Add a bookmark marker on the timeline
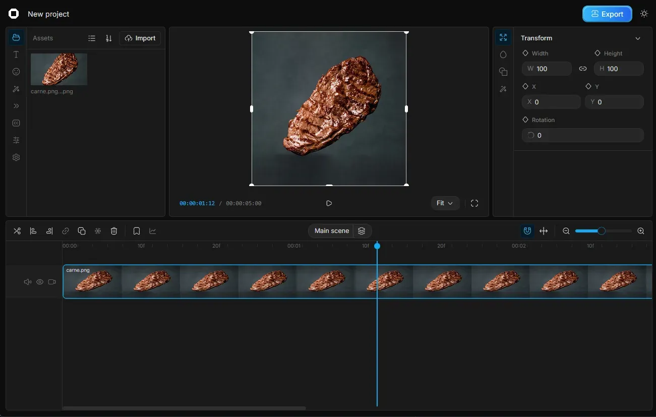This screenshot has width=656, height=417. point(137,231)
